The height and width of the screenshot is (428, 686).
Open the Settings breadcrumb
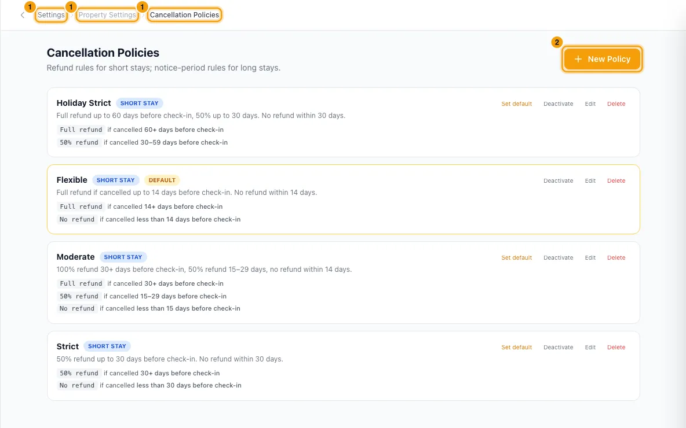point(51,15)
